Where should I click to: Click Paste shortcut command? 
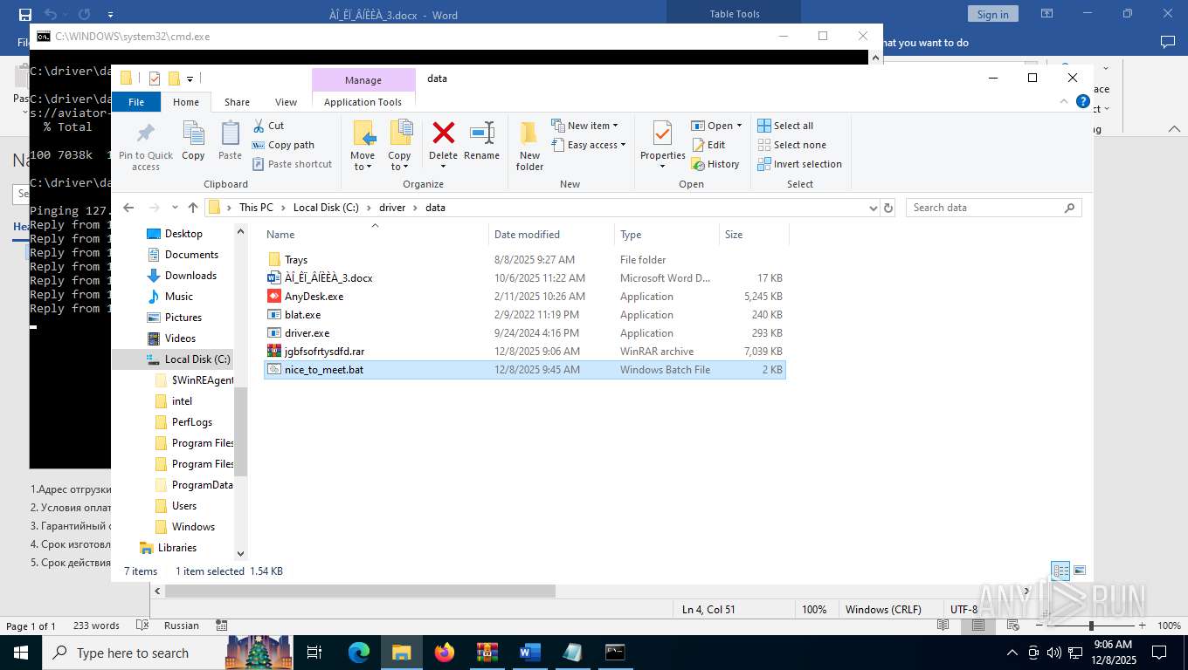(x=292, y=164)
